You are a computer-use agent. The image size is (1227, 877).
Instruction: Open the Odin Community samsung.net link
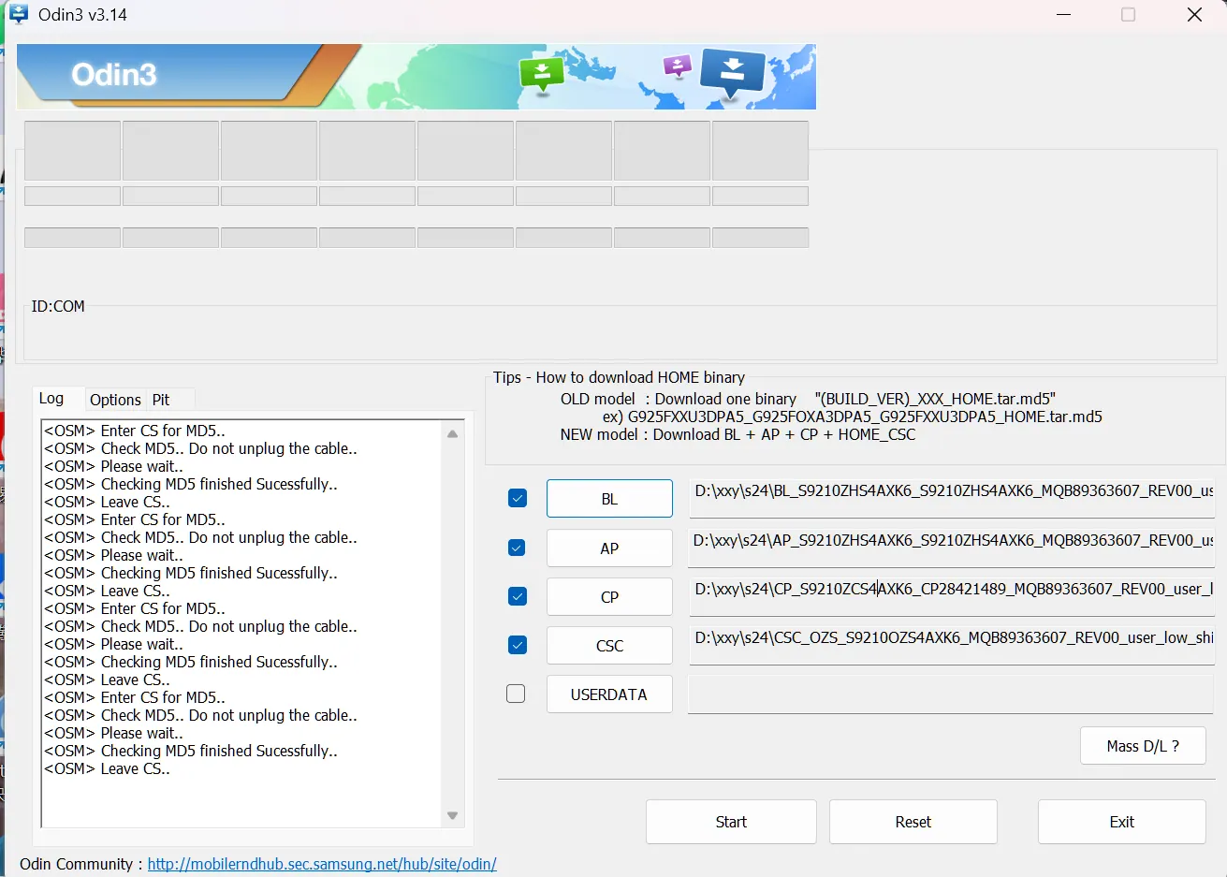tap(322, 864)
